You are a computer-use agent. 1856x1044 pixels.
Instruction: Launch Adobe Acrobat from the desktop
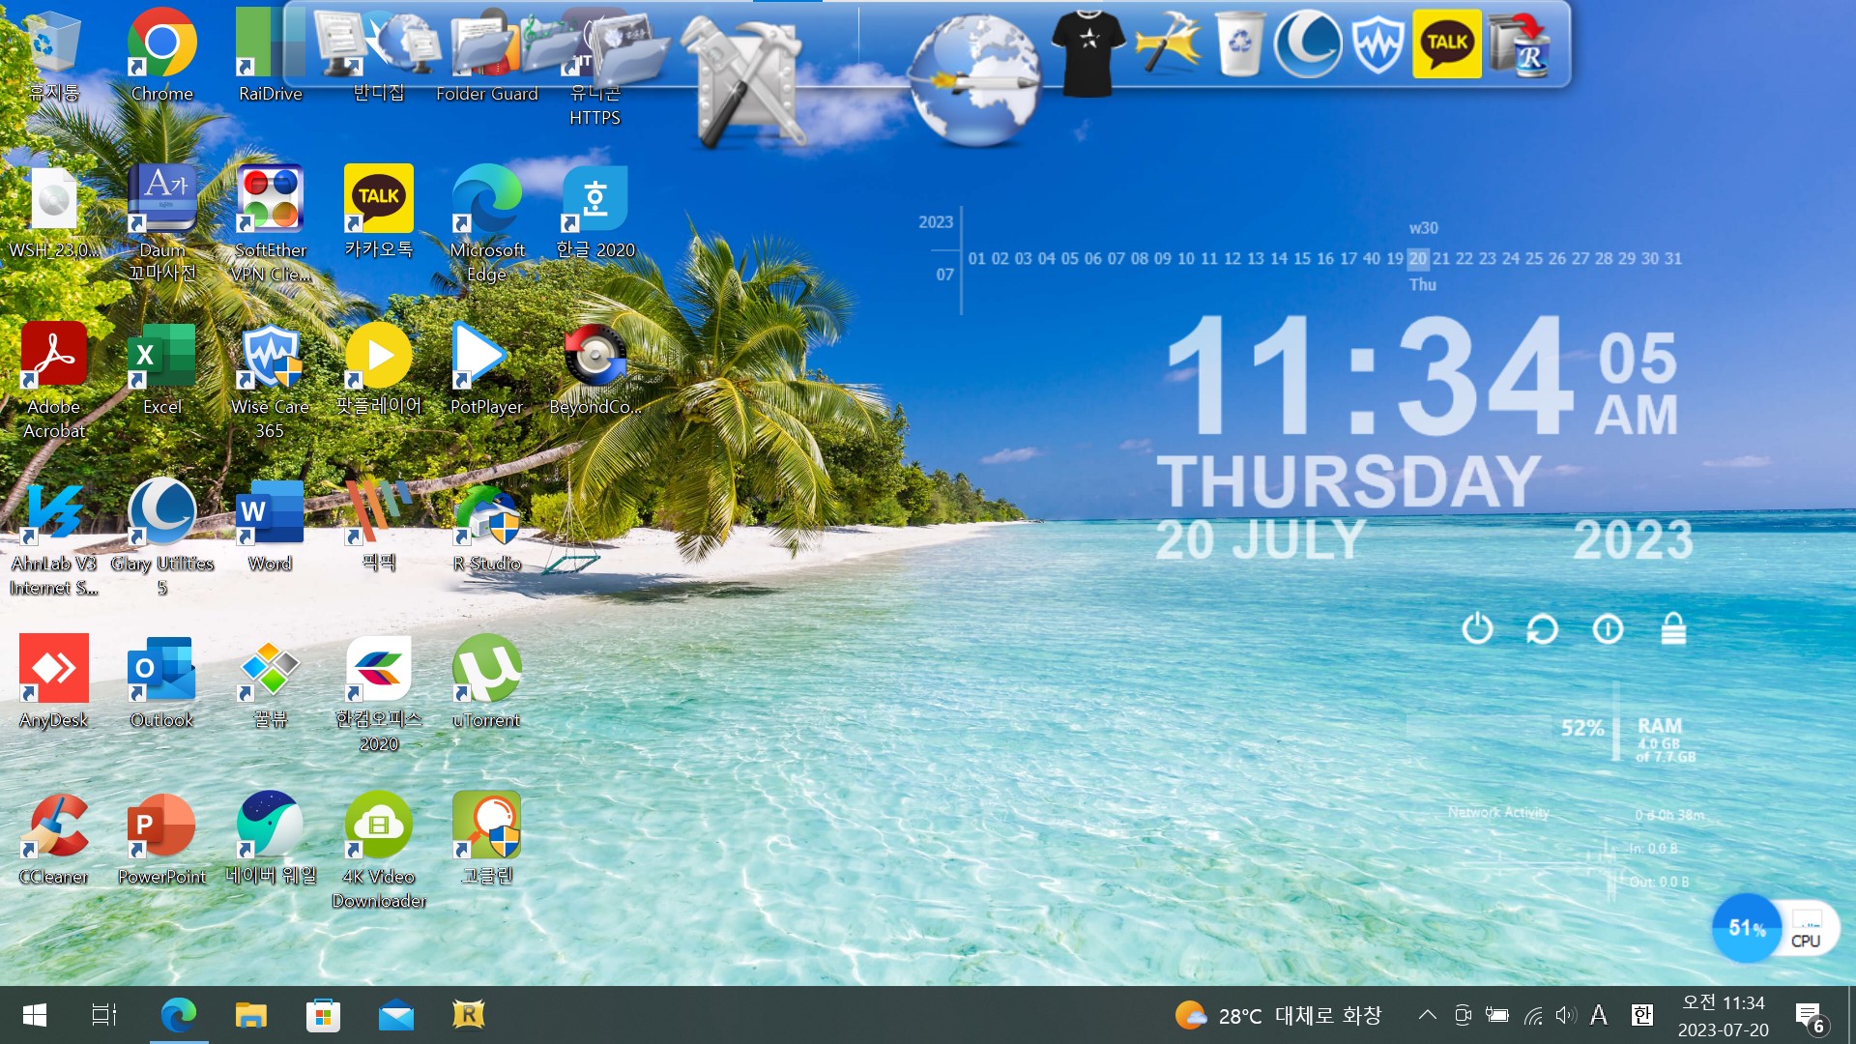(53, 357)
